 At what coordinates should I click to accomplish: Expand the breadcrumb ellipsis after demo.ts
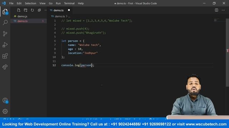point(69,16)
